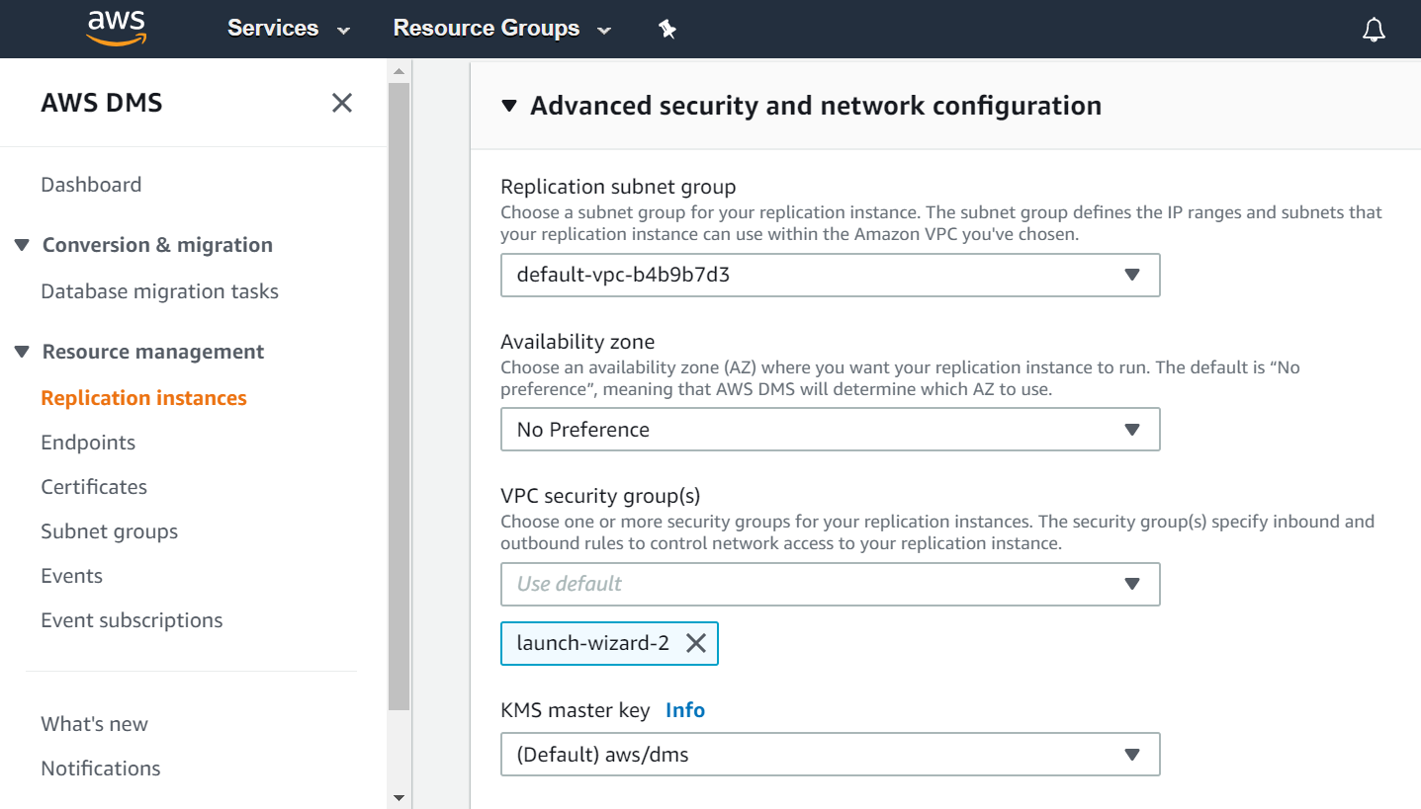Click the KMS master key Info link
The image size is (1421, 809).
(685, 710)
